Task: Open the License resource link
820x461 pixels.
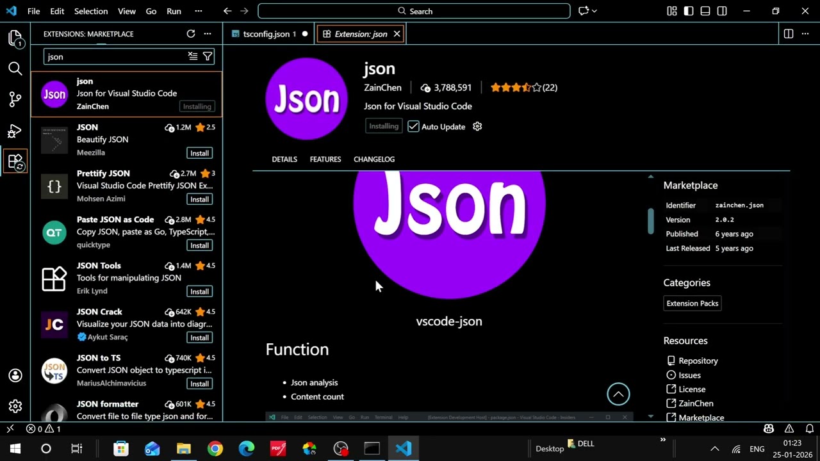Action: 692,389
